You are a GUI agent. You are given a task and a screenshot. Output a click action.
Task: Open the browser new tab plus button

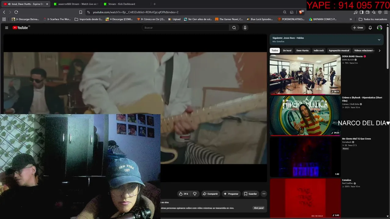[154, 4]
